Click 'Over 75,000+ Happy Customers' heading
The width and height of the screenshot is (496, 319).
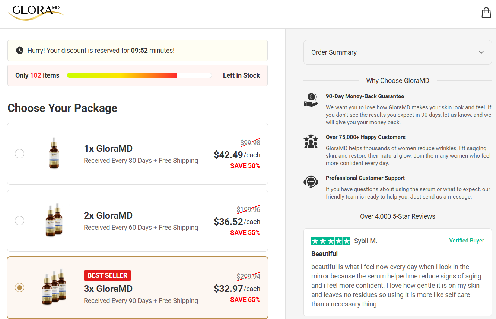coord(366,137)
